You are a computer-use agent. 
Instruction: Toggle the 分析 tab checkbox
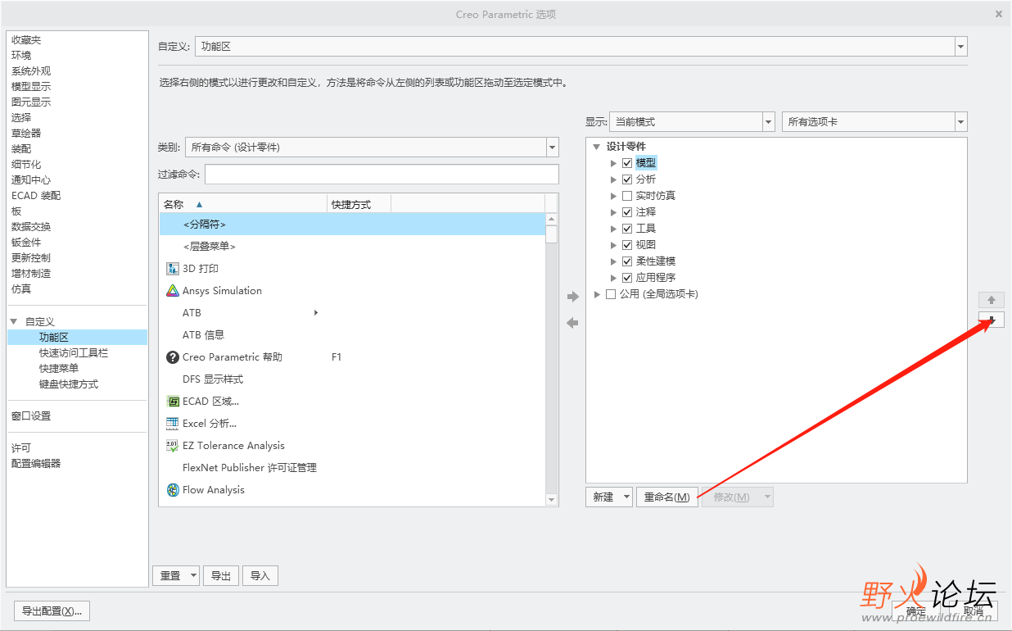[x=627, y=179]
